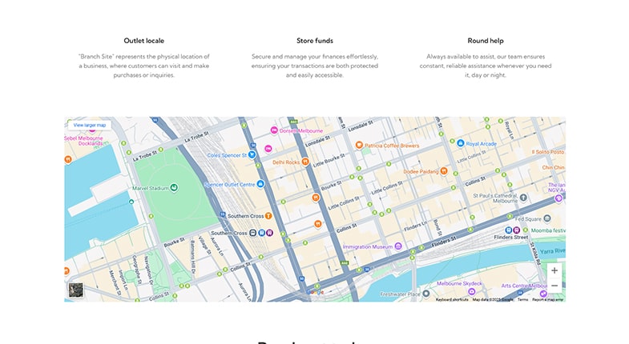Click the Freshwater Place marker

point(426,294)
